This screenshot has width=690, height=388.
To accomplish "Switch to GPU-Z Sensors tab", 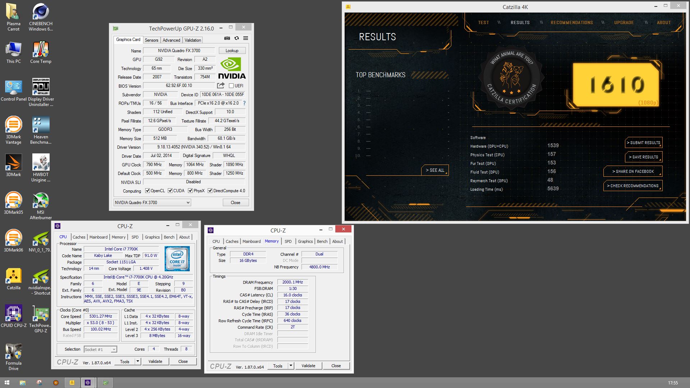I will [x=151, y=40].
